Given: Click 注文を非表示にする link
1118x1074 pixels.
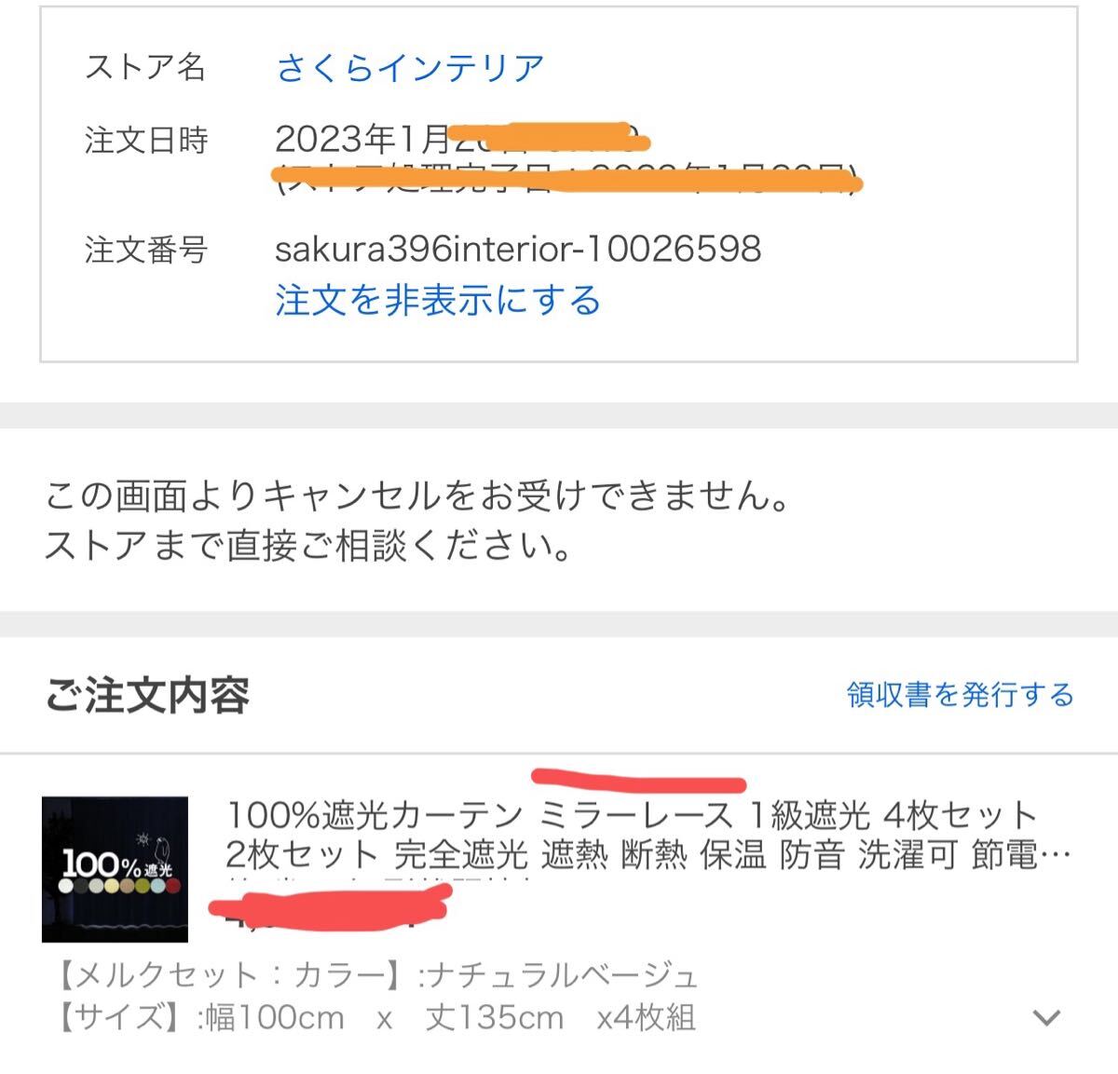Looking at the screenshot, I should [x=438, y=301].
